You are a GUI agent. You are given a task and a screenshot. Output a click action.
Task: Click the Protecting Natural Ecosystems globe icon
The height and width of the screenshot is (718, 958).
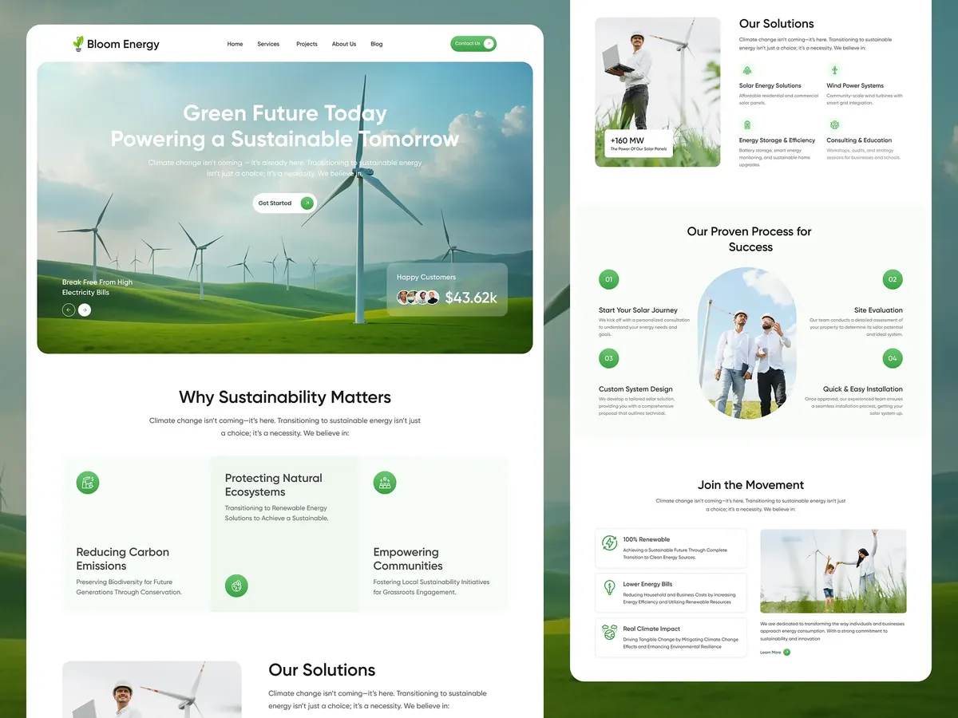236,586
